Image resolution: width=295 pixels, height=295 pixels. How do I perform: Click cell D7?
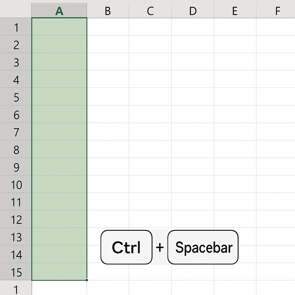click(193, 131)
